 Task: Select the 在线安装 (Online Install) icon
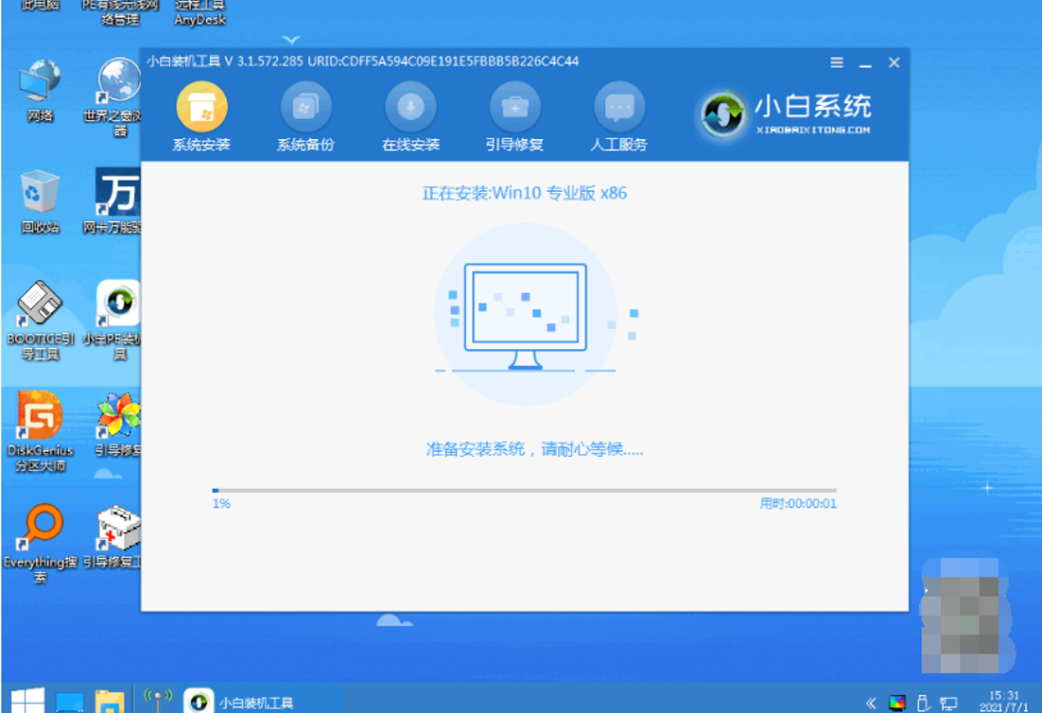tap(409, 112)
